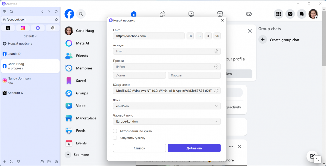
Task: Click the refresh user-agent icon
Action: (x=216, y=91)
